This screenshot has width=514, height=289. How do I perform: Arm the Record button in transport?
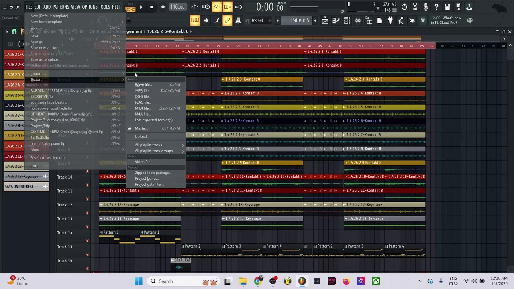[x=163, y=7]
